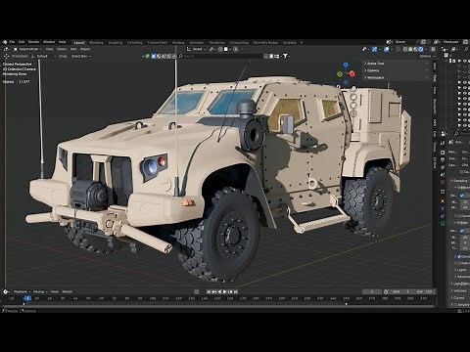Screen dimensions: 470x352
Task: Click the current frame number field
Action: click(372, 291)
